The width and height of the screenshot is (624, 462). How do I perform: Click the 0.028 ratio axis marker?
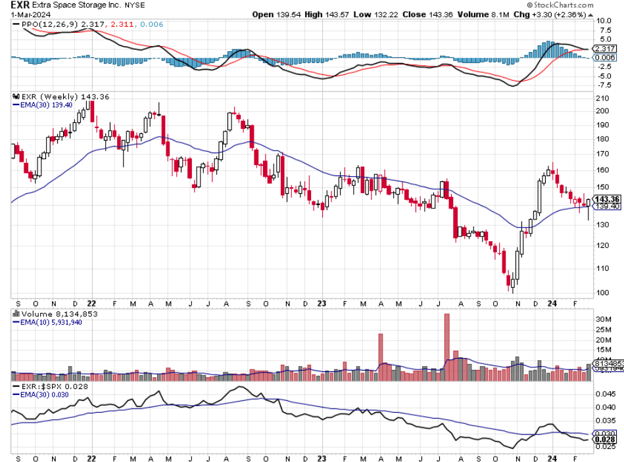[x=604, y=440]
